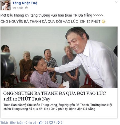Click the public audience globe icon
This screenshot has width=120, height=125.
tap(26, 8)
